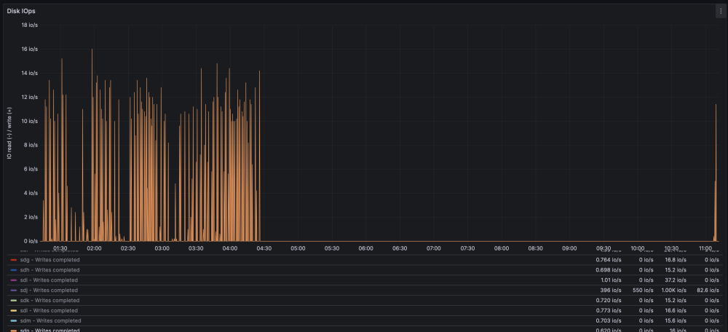Viewport: 728px width, 332px height.
Task: Click the 02:30 time axis label
Action: [x=128, y=248]
